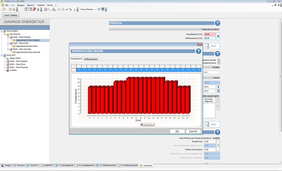The height and width of the screenshot is (171, 282).
Task: Click the first red X window icon
Action: [x=26, y=9]
